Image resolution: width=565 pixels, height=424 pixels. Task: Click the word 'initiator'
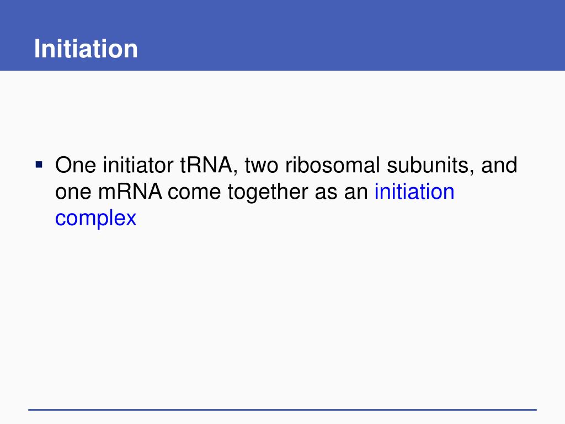138,165
